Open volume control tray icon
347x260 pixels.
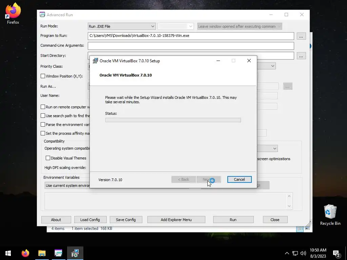point(303,253)
